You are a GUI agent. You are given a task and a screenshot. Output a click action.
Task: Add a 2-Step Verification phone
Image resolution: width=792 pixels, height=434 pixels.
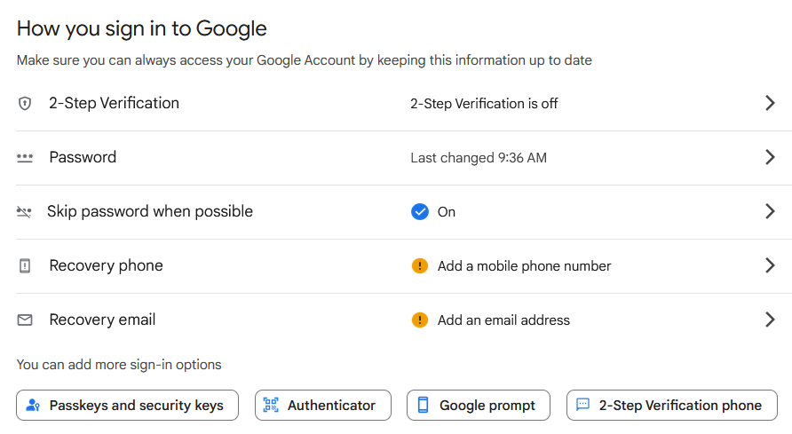click(x=672, y=406)
